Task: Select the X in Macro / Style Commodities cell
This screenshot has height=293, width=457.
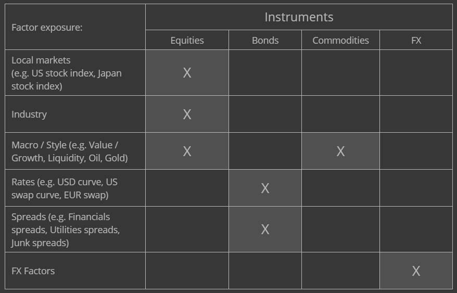Action: [340, 151]
